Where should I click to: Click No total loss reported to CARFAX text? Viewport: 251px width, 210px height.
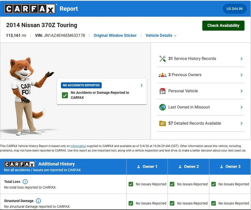pos(30,187)
